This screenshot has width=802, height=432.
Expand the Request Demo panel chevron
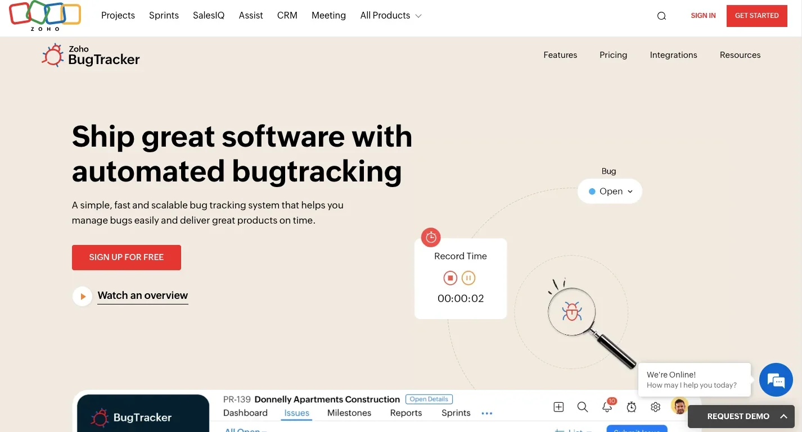tap(783, 416)
